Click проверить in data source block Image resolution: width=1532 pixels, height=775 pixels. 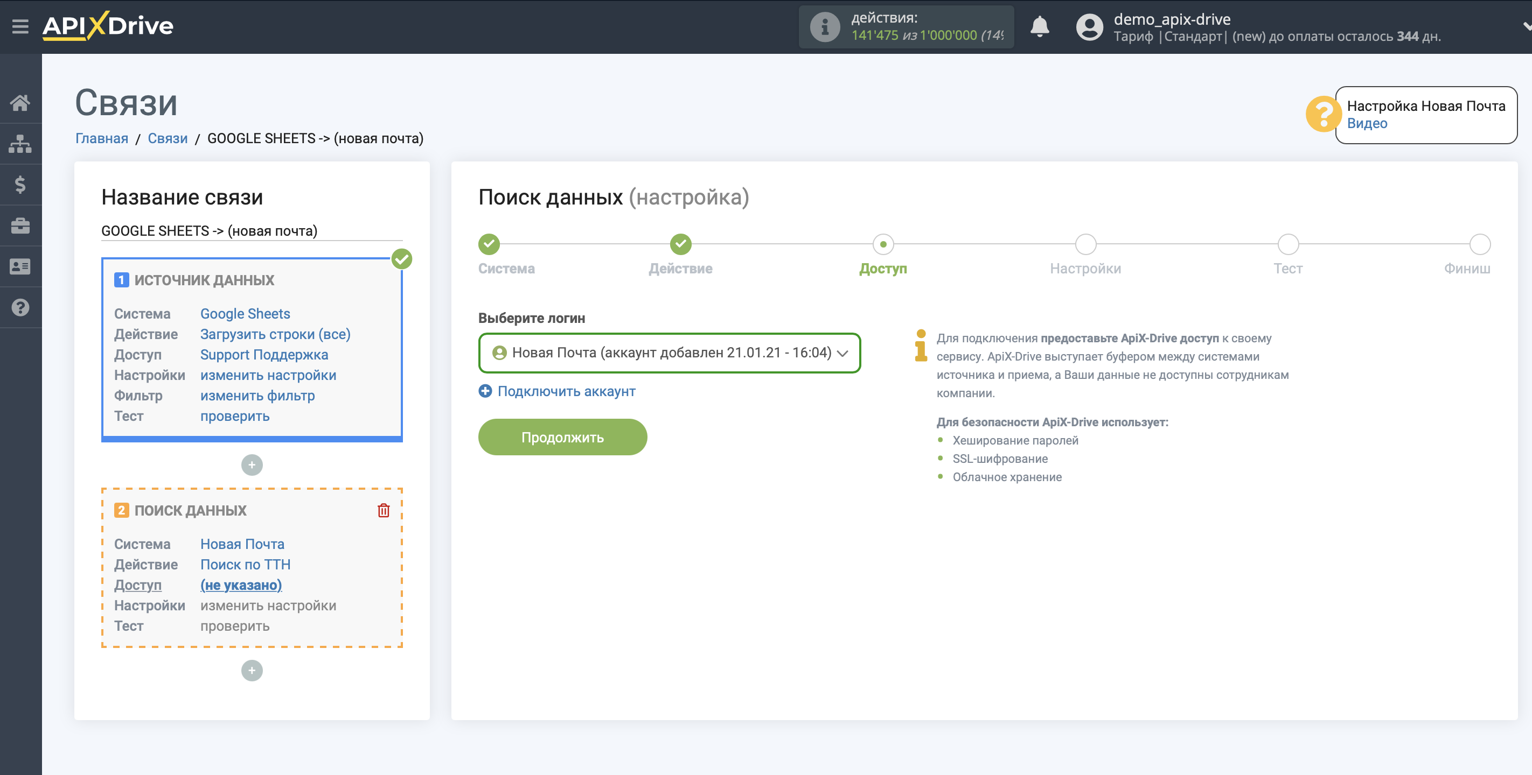pyautogui.click(x=235, y=416)
